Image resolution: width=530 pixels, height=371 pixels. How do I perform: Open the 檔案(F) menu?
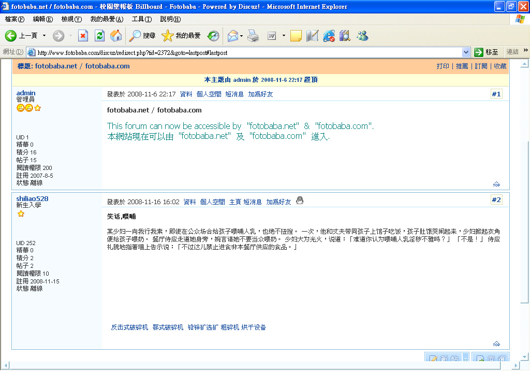click(x=14, y=19)
